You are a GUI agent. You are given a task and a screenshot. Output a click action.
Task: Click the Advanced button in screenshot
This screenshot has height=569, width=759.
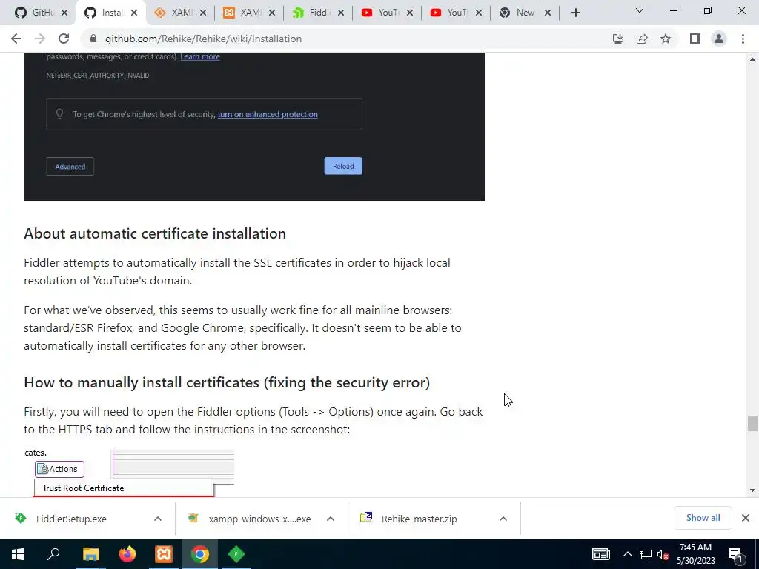pyautogui.click(x=70, y=167)
